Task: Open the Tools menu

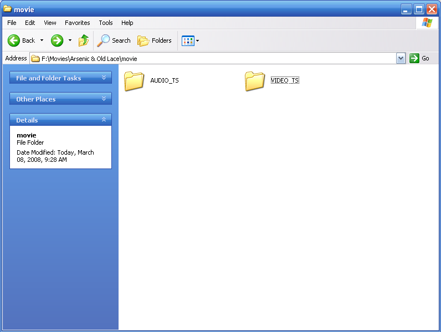Action: [105, 23]
